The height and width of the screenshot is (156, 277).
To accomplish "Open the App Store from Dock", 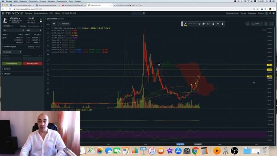I will coord(178,151).
